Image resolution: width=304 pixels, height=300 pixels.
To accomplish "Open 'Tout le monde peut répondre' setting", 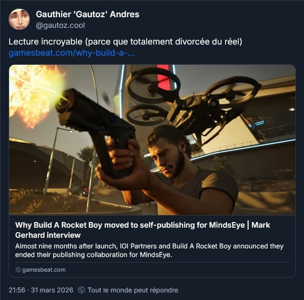I will pyautogui.click(x=133, y=290).
